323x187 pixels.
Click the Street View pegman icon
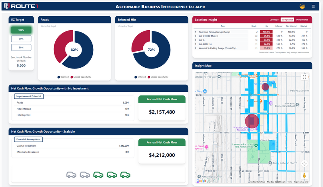[304, 176]
